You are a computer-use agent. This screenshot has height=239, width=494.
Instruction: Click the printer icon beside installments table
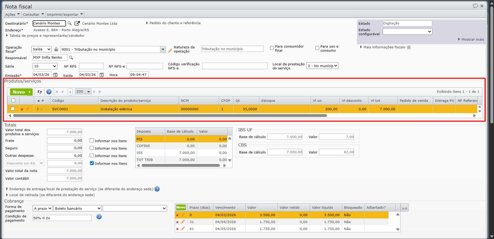405,207
